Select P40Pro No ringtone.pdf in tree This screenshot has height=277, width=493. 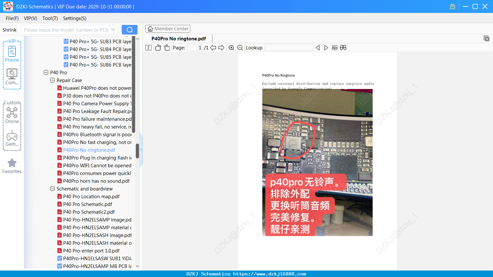coord(89,150)
